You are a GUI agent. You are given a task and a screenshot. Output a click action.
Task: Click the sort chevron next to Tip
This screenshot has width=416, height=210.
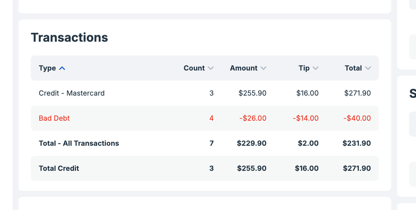(x=316, y=68)
